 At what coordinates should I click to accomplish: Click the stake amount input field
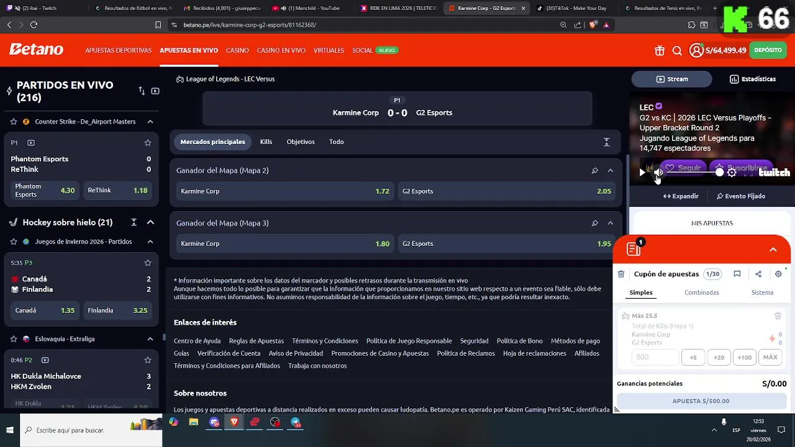(655, 357)
